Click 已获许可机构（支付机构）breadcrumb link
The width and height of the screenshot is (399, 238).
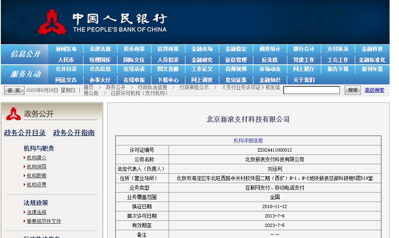(x=139, y=93)
